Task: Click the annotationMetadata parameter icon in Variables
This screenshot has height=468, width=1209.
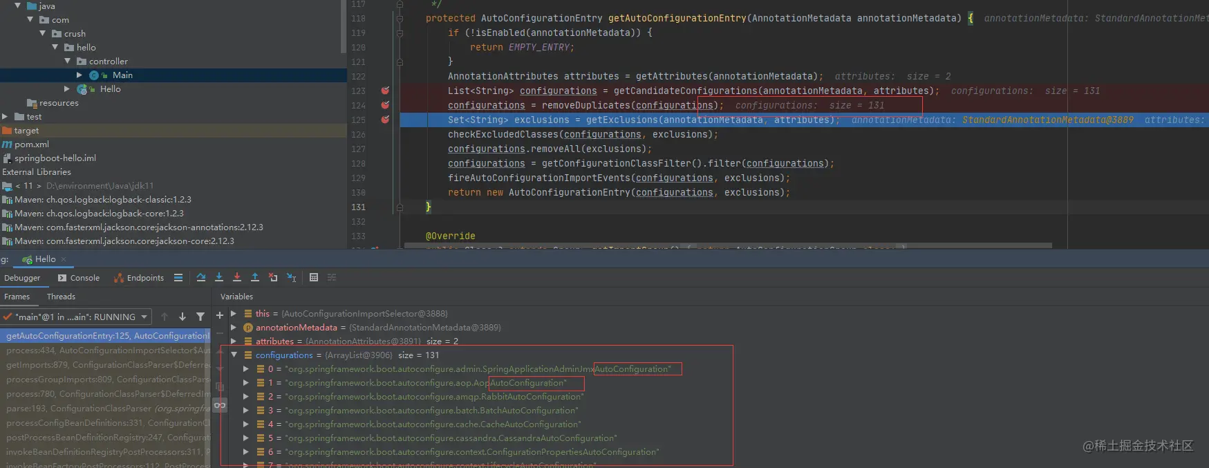Action: [248, 328]
